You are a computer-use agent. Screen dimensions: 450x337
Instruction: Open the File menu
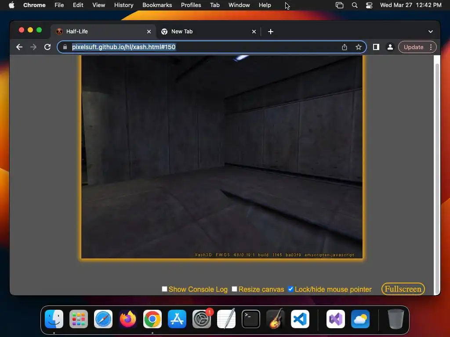coord(59,5)
